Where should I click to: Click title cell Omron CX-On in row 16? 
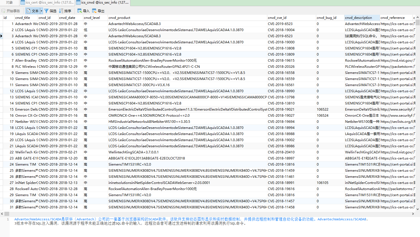point(26,115)
